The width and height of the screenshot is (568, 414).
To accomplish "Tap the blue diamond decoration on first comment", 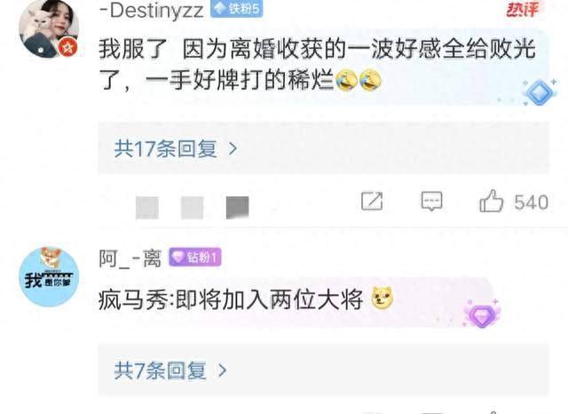I will (539, 92).
